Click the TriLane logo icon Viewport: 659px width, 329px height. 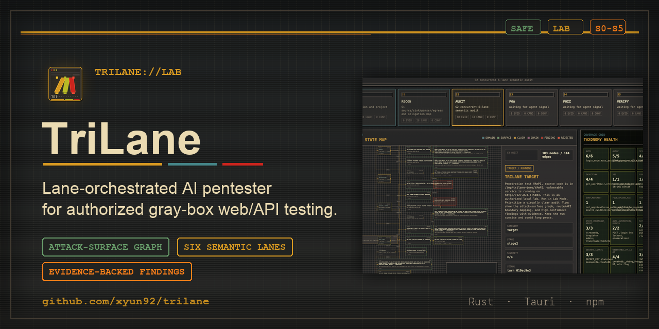click(65, 84)
